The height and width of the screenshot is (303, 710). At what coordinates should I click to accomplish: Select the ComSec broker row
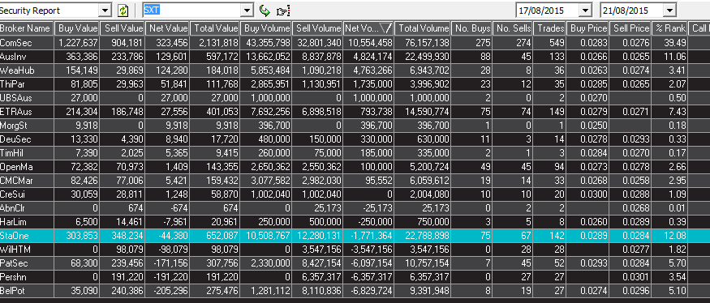click(355, 43)
